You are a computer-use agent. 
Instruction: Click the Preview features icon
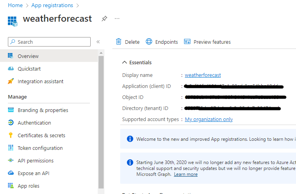pyautogui.click(x=187, y=42)
